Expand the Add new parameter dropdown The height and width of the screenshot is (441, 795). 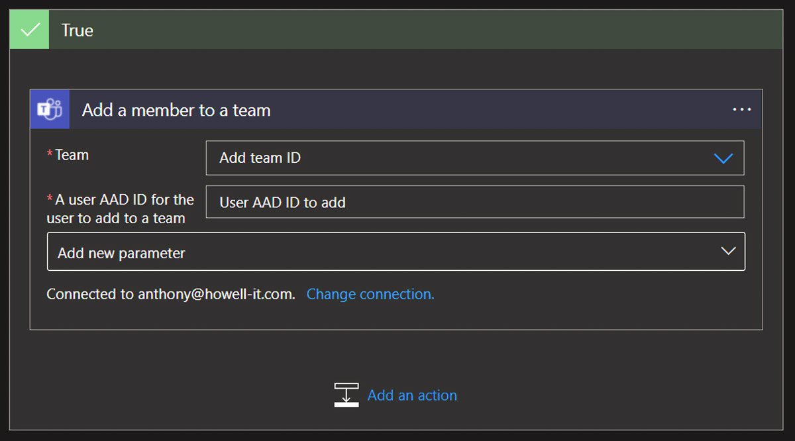point(396,252)
